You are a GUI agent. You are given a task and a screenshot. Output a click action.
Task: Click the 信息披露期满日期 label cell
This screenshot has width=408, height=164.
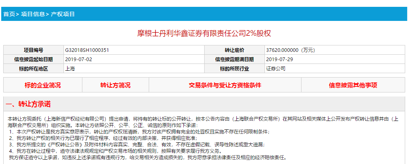234,59
